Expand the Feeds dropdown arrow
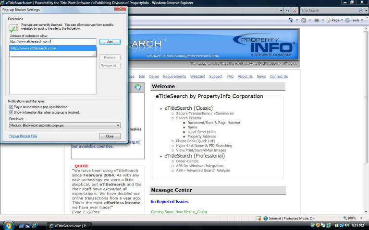This screenshot has height=230, width=369. (x=310, y=20)
